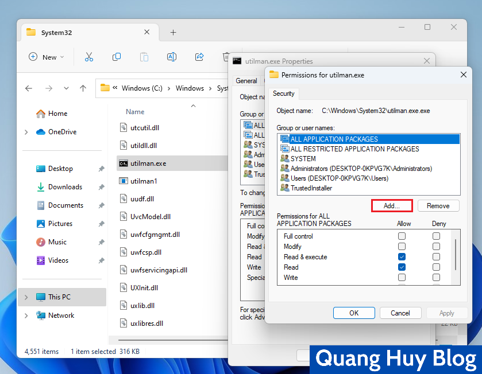482x374 pixels.
Task: Check Deny for Modify permission
Action: coord(436,246)
